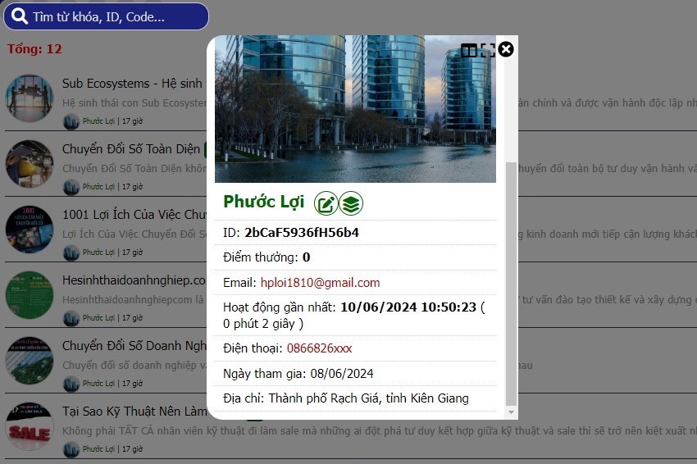Click the split-view columns icon in popup
This screenshot has height=464, width=697.
[468, 51]
